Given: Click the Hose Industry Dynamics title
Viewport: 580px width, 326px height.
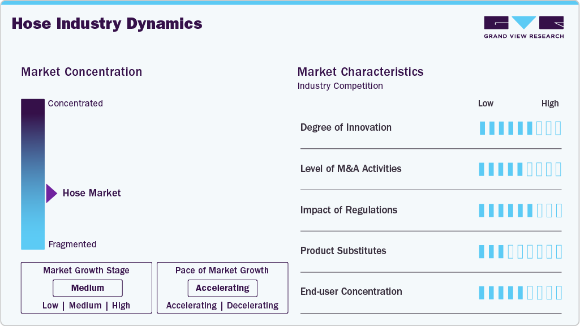Looking at the screenshot, I should [x=107, y=24].
